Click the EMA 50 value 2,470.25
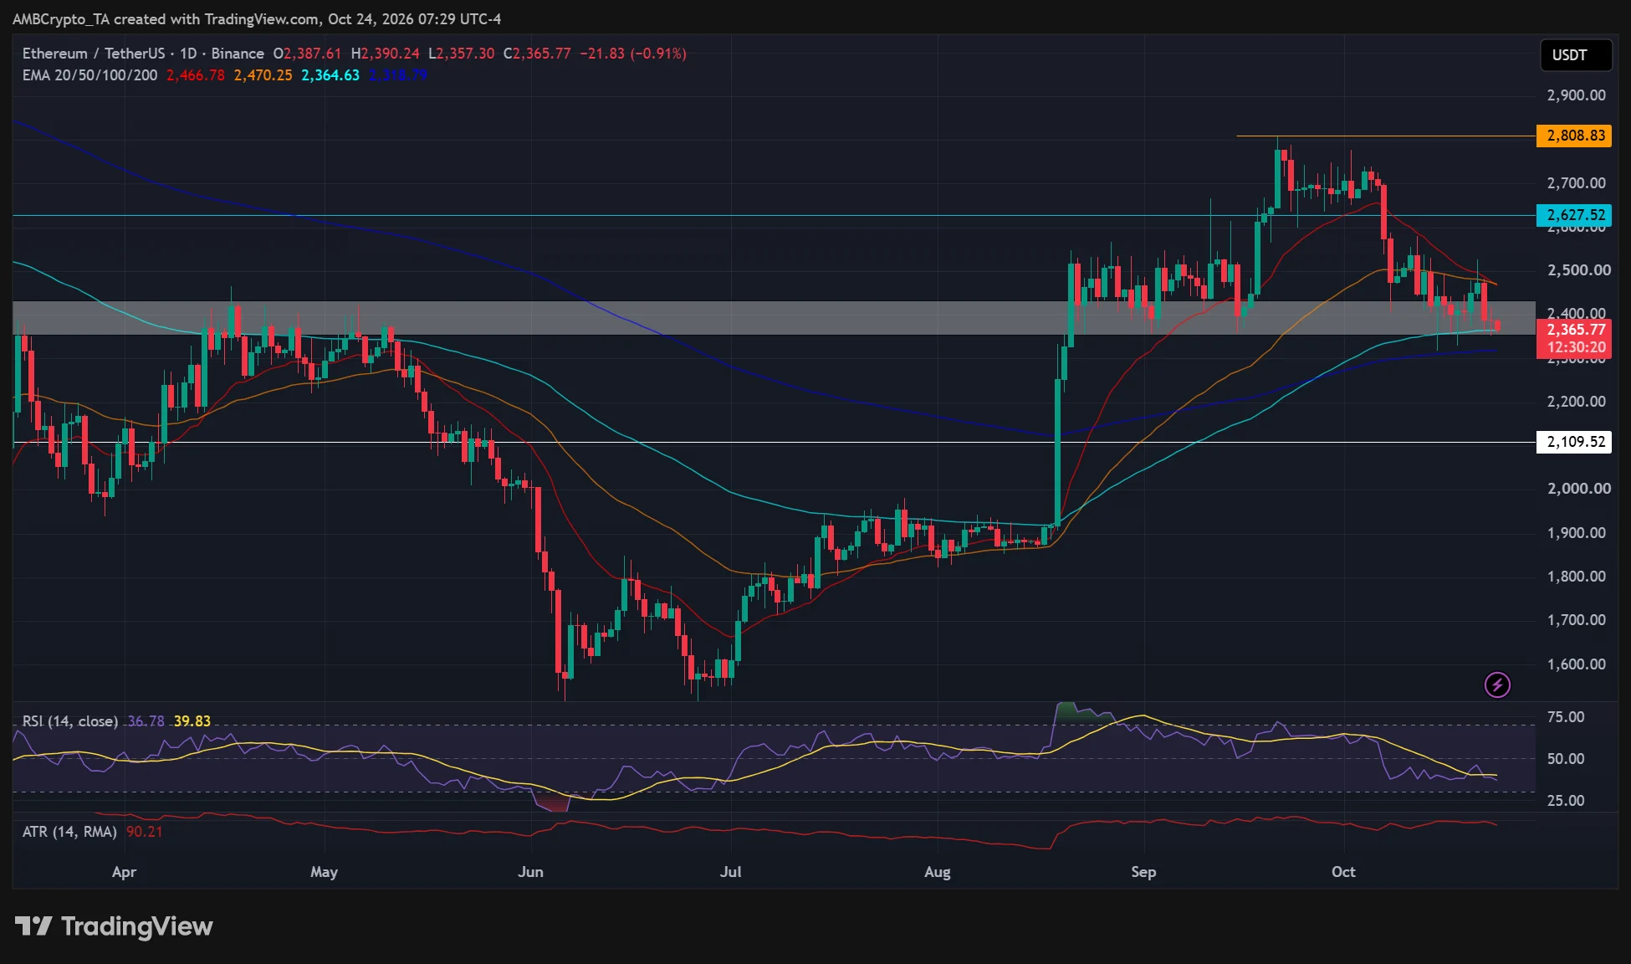Viewport: 1631px width, 964px height. pos(263,75)
